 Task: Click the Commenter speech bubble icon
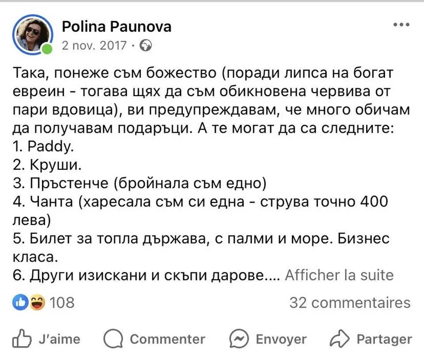click(112, 339)
